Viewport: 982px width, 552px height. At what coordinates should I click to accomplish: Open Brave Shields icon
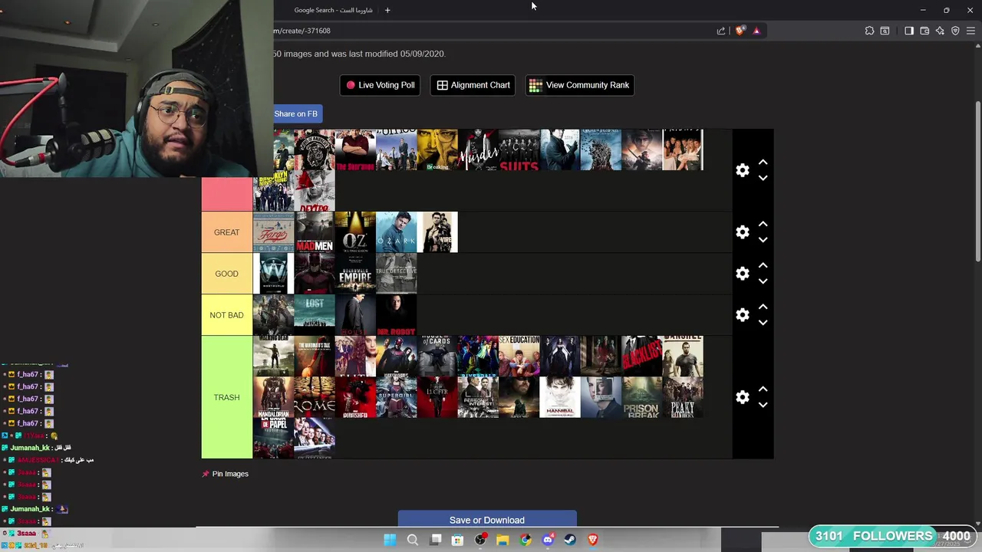coord(740,31)
